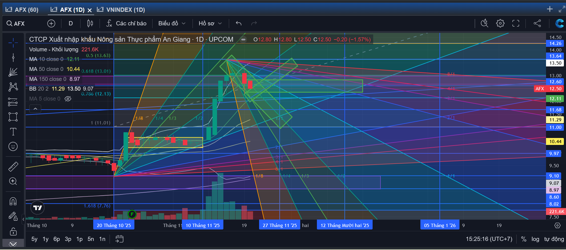Open the Các chỉ báo indicators dialog
The height and width of the screenshot is (250, 566).
click(x=126, y=24)
